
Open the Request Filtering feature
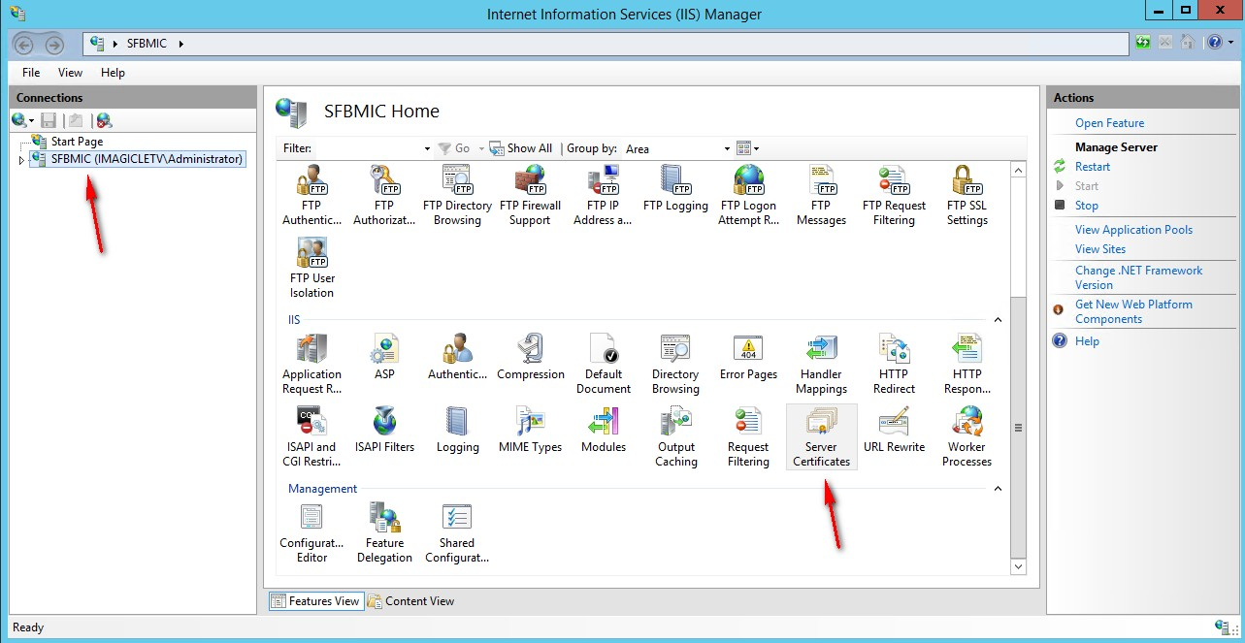point(748,436)
